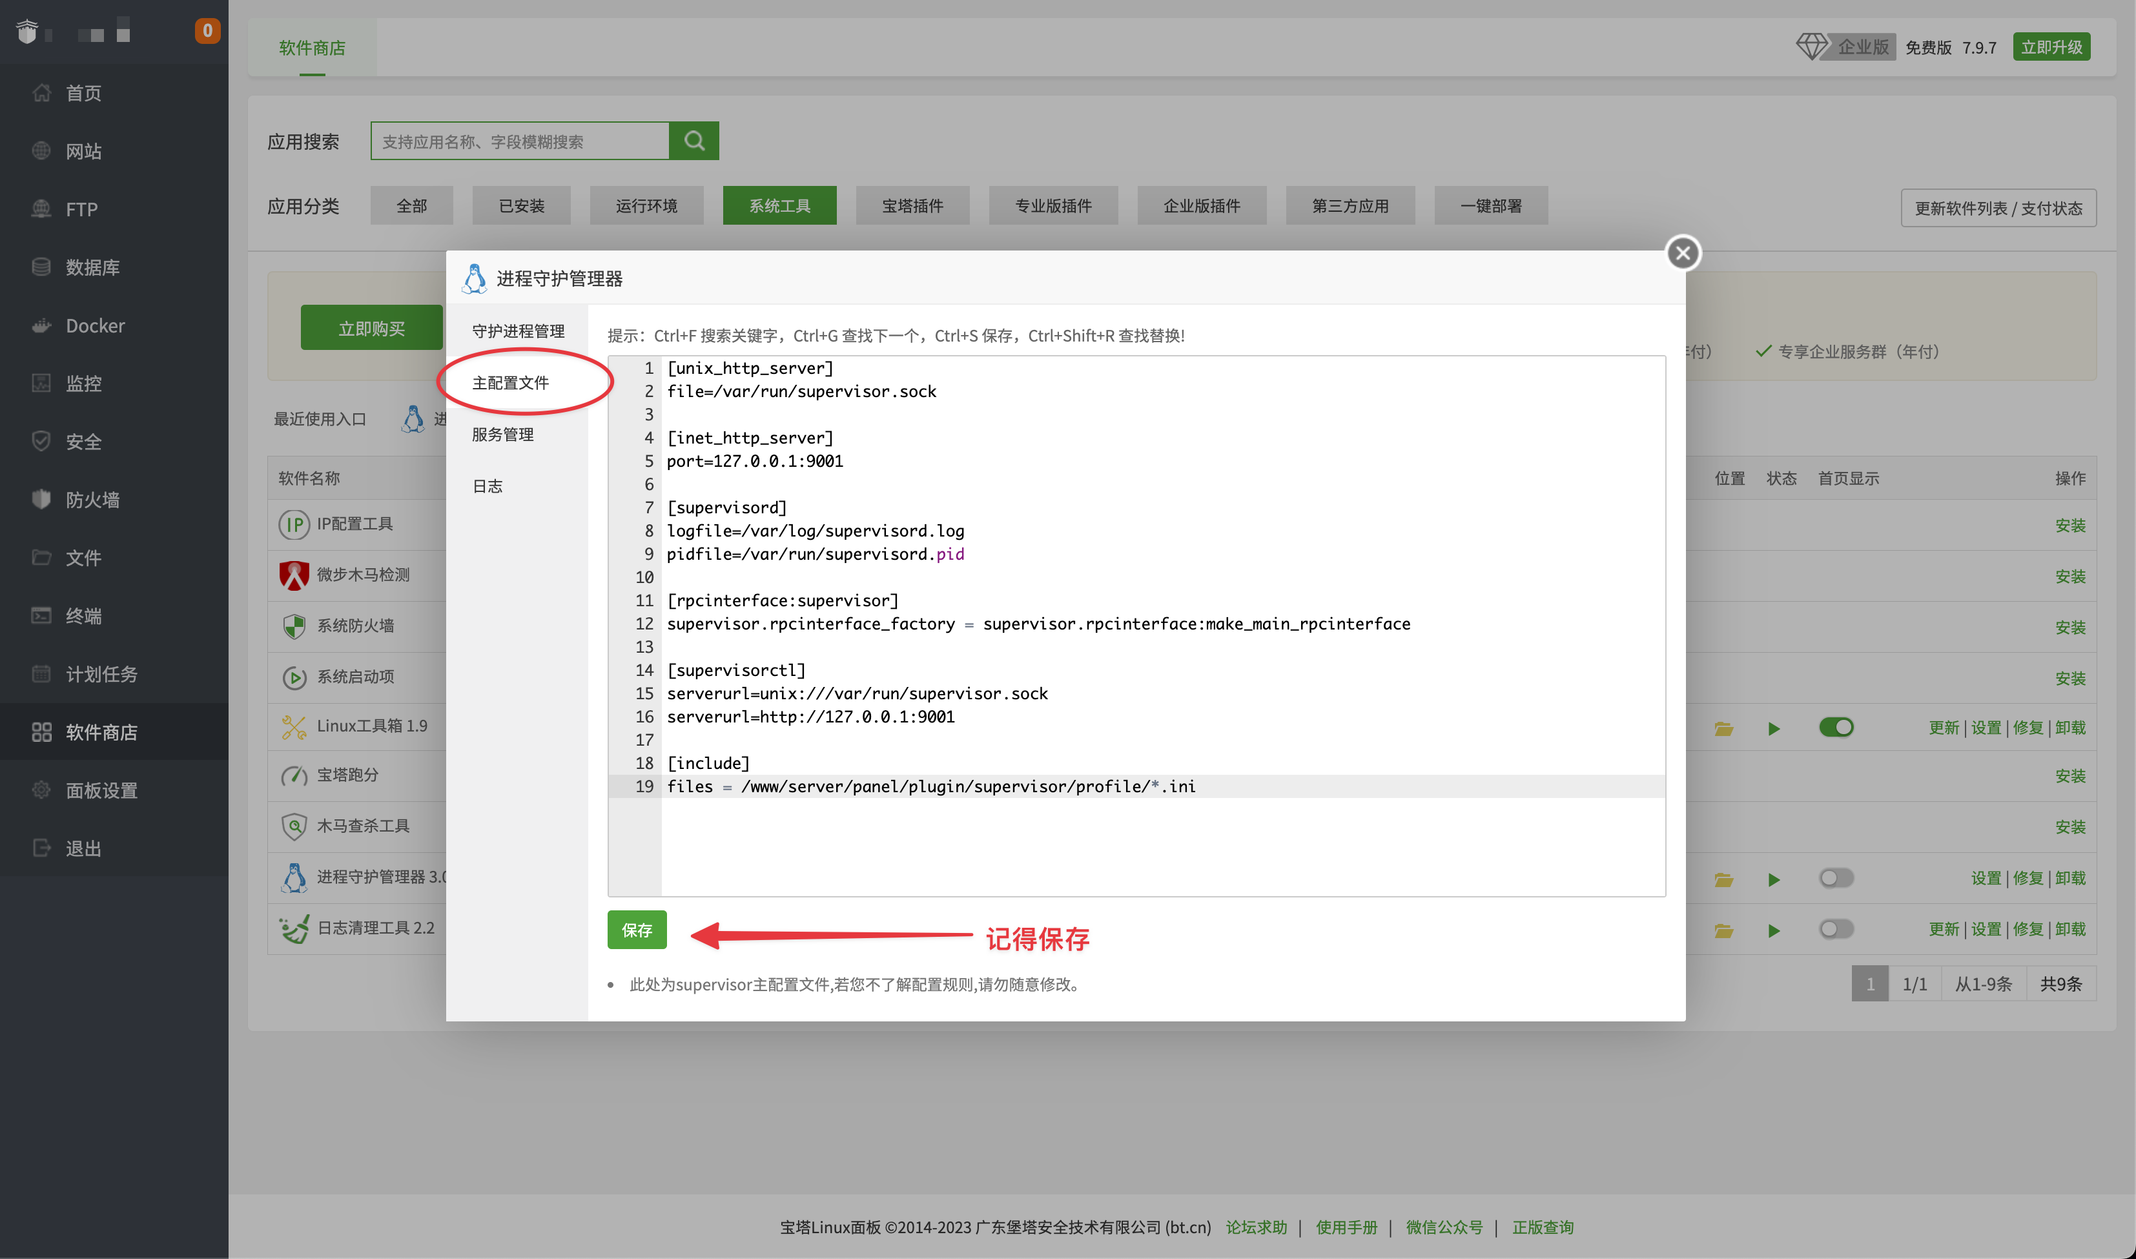Image resolution: width=2136 pixels, height=1259 pixels.
Task: Open folder location of 日志清理工具
Action: [1723, 930]
